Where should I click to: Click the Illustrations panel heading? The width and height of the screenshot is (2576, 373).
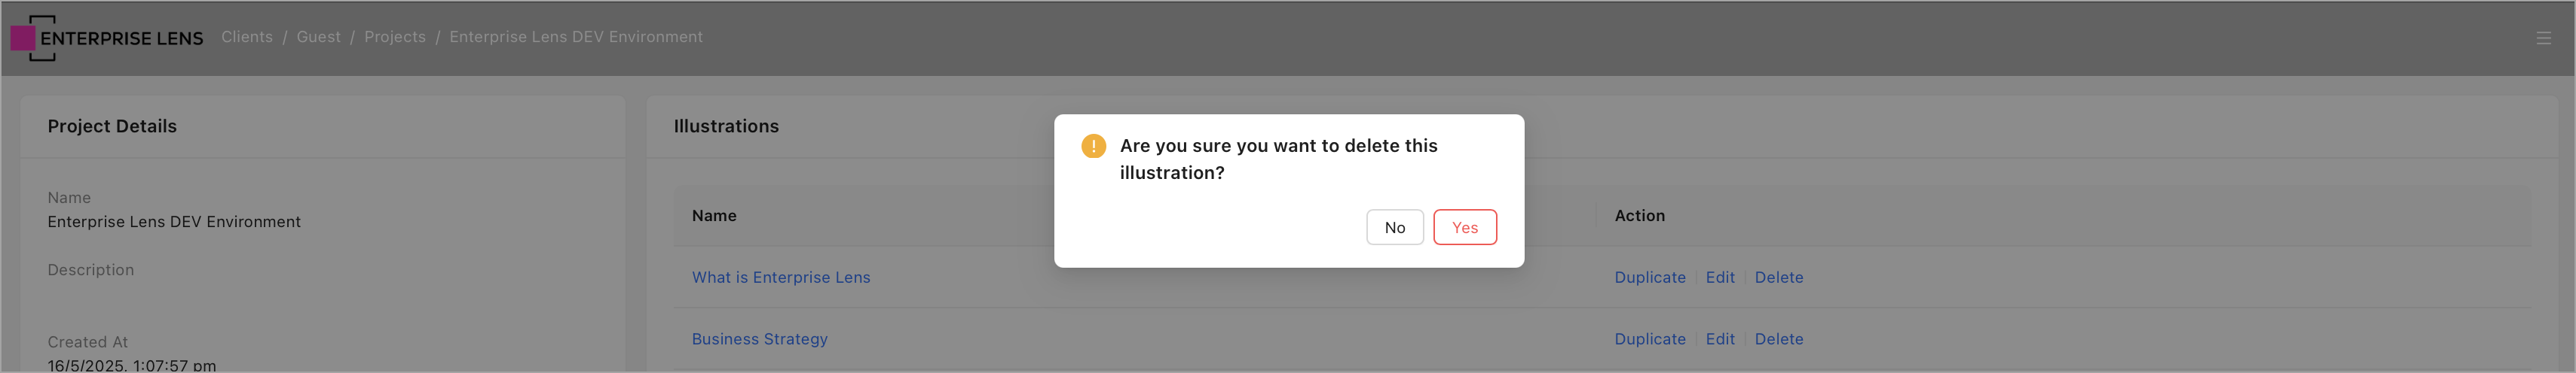pyautogui.click(x=726, y=126)
